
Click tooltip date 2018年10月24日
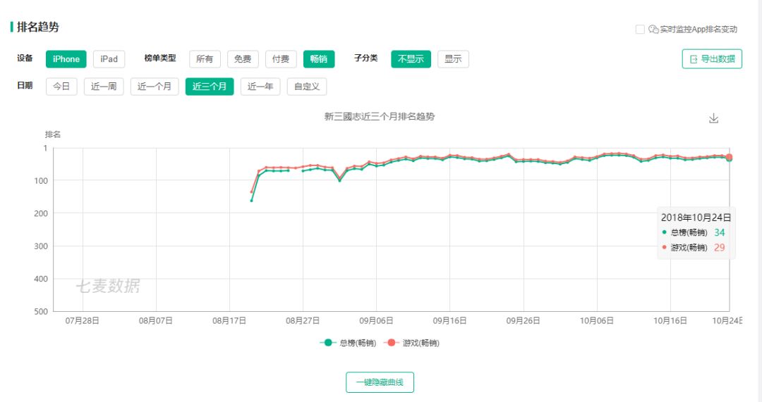(696, 218)
